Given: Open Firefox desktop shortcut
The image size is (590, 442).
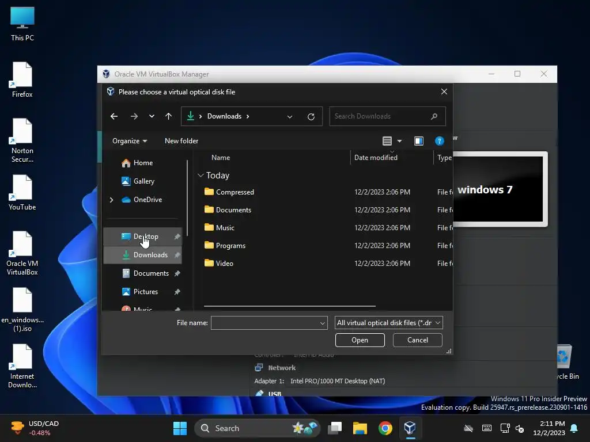Looking at the screenshot, I should tap(22, 80).
